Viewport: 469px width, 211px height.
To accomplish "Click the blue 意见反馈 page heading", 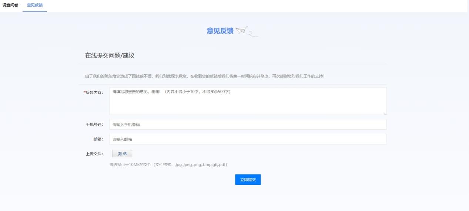I will [220, 31].
